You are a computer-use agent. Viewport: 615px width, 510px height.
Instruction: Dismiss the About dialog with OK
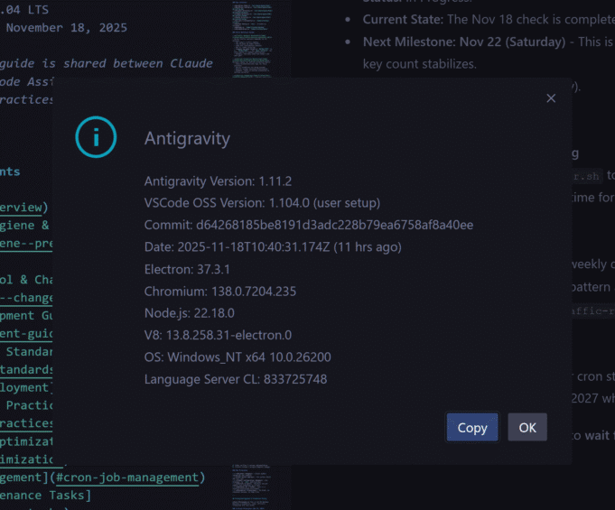click(x=527, y=427)
